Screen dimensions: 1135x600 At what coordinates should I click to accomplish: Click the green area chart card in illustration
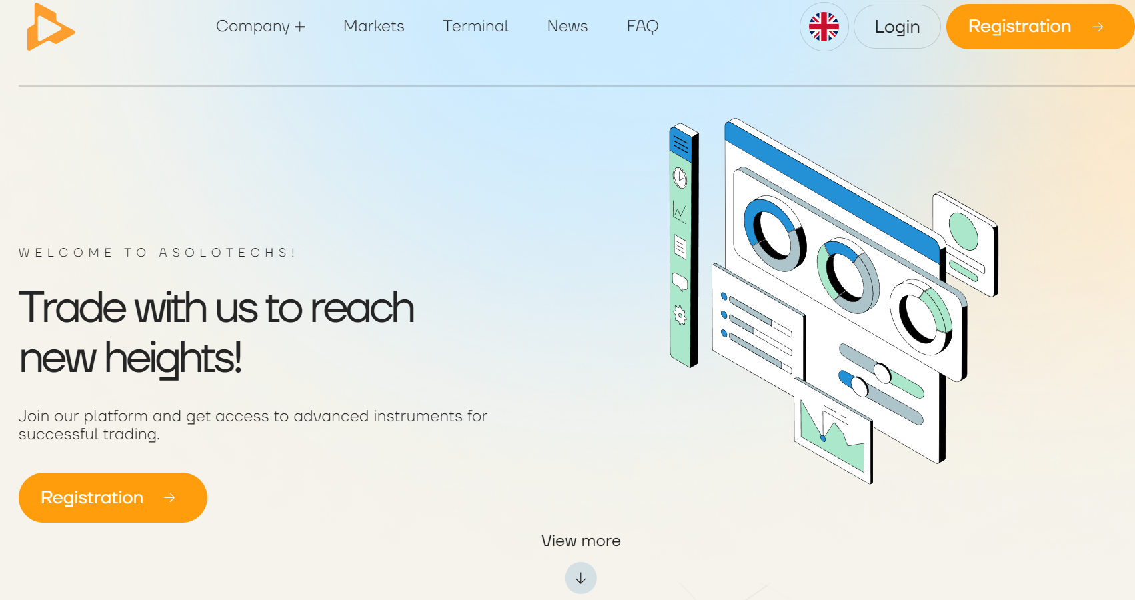coord(833,432)
